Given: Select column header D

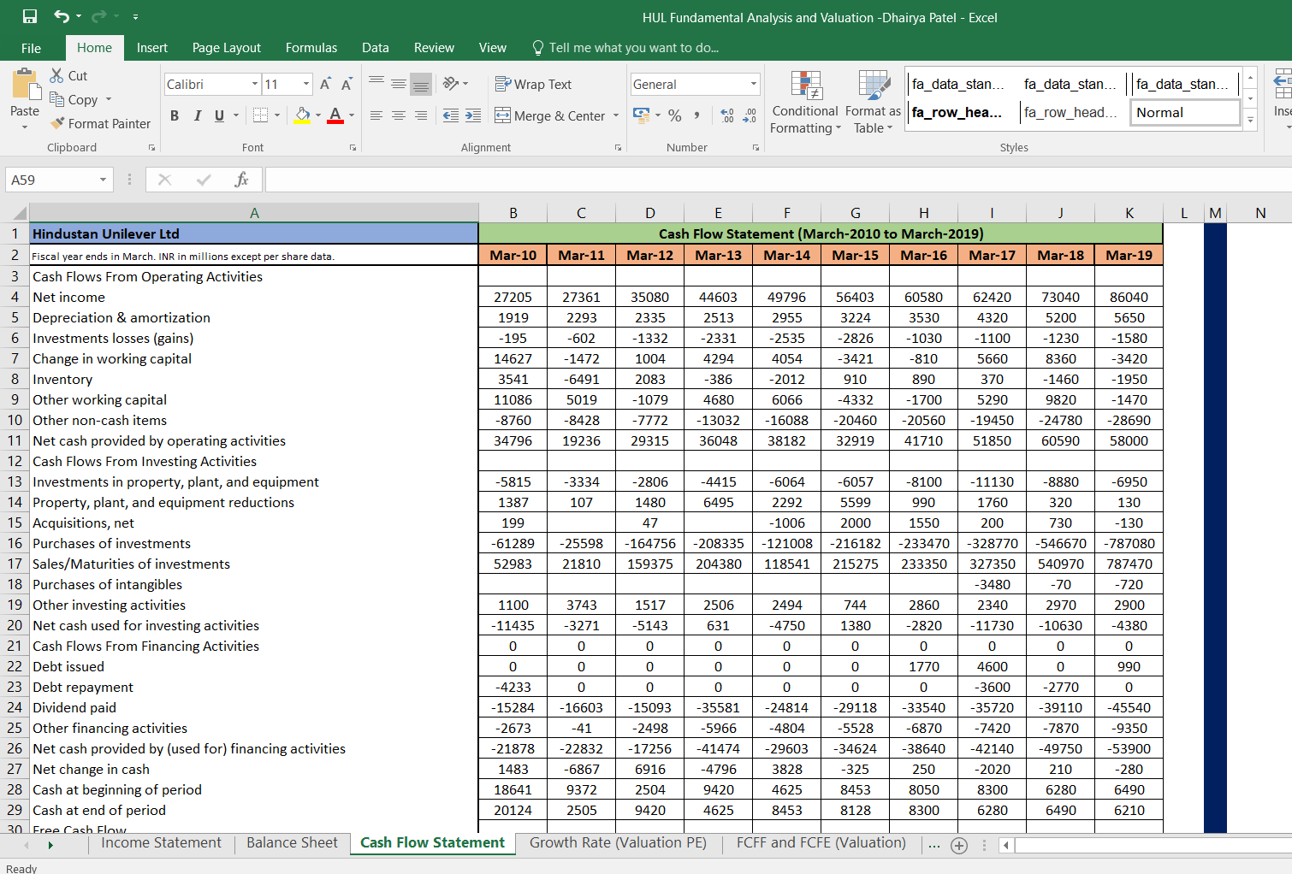Looking at the screenshot, I should (x=650, y=213).
